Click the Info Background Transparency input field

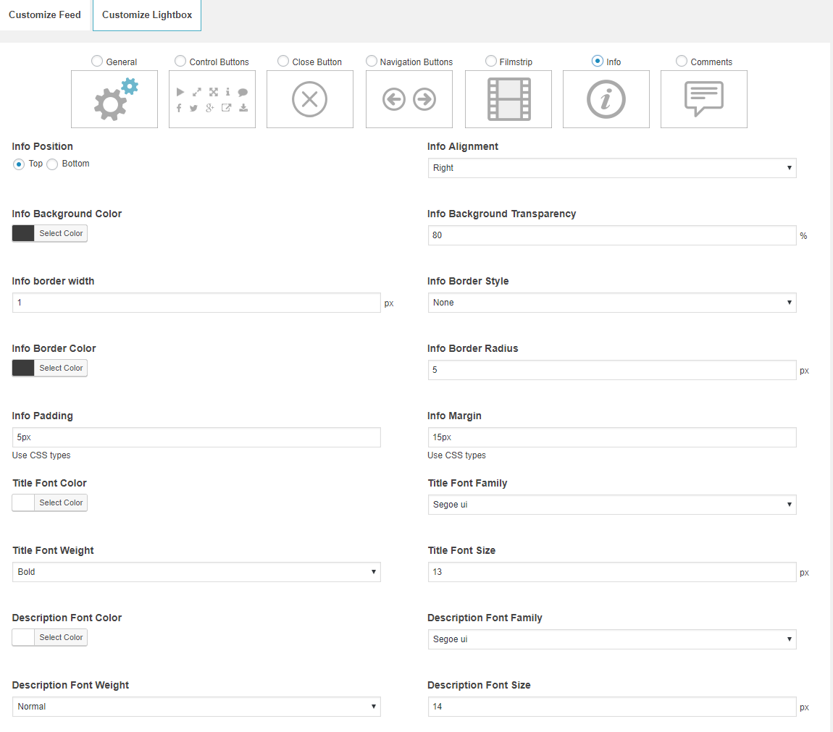(x=612, y=235)
